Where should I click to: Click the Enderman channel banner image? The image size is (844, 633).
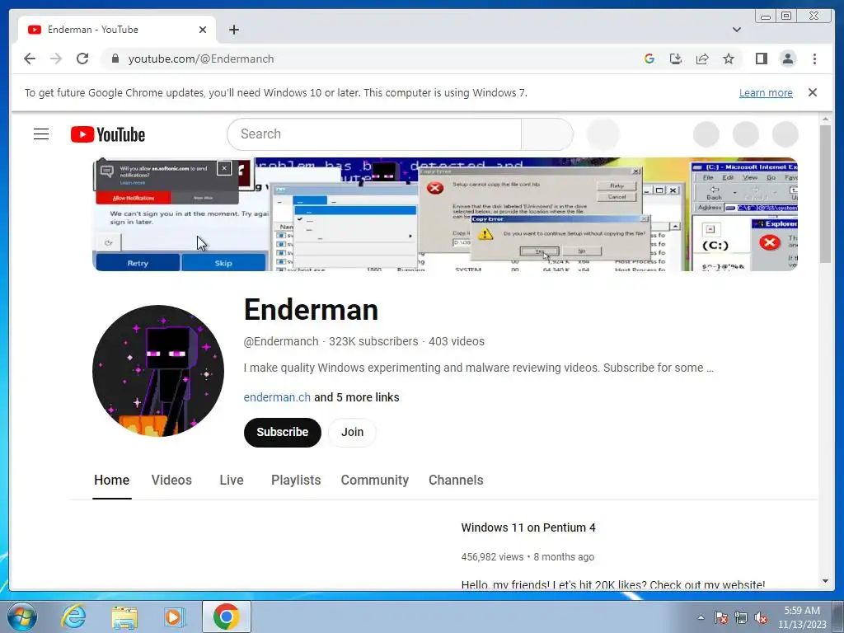444,214
